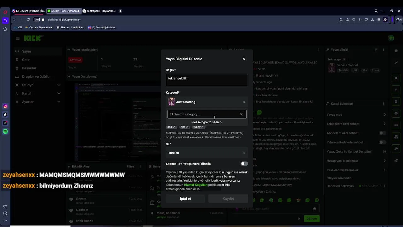Remove the funny tag
403x227 pixels.
coord(202,127)
